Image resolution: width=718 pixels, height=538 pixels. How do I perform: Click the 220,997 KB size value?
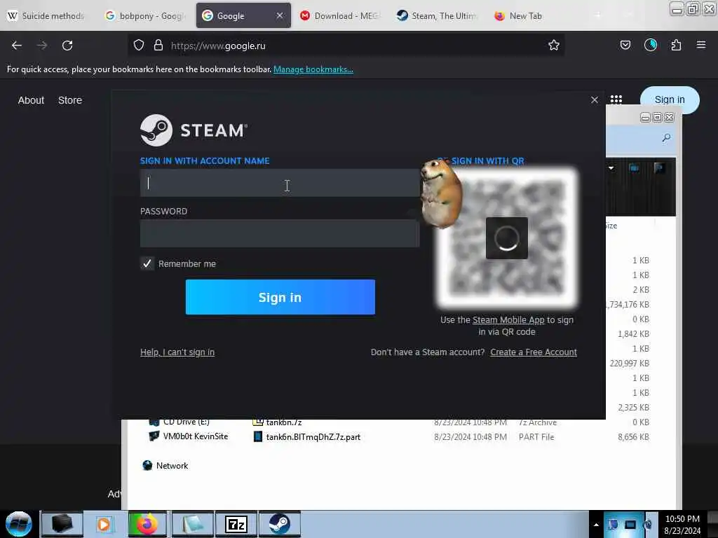tap(630, 364)
